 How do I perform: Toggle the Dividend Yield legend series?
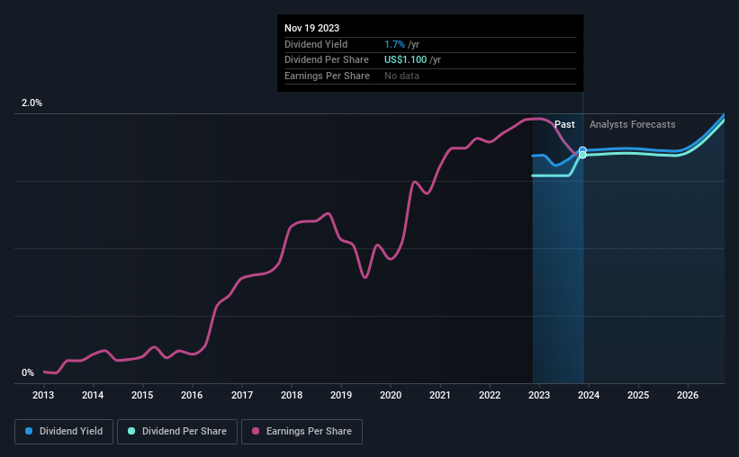(x=64, y=432)
